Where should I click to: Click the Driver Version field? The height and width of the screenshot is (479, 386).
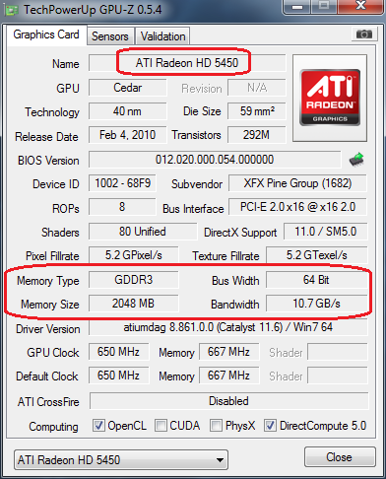(228, 327)
